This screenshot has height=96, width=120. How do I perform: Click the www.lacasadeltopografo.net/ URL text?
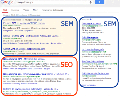pyautogui.click(x=94, y=52)
